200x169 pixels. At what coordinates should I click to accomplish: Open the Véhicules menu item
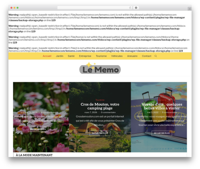[117, 56]
